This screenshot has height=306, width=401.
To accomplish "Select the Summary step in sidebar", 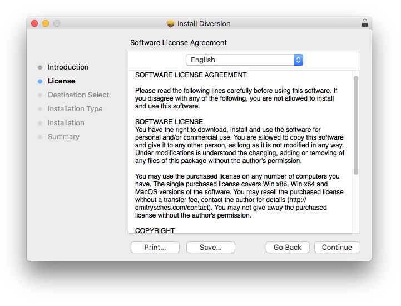I will click(x=63, y=137).
